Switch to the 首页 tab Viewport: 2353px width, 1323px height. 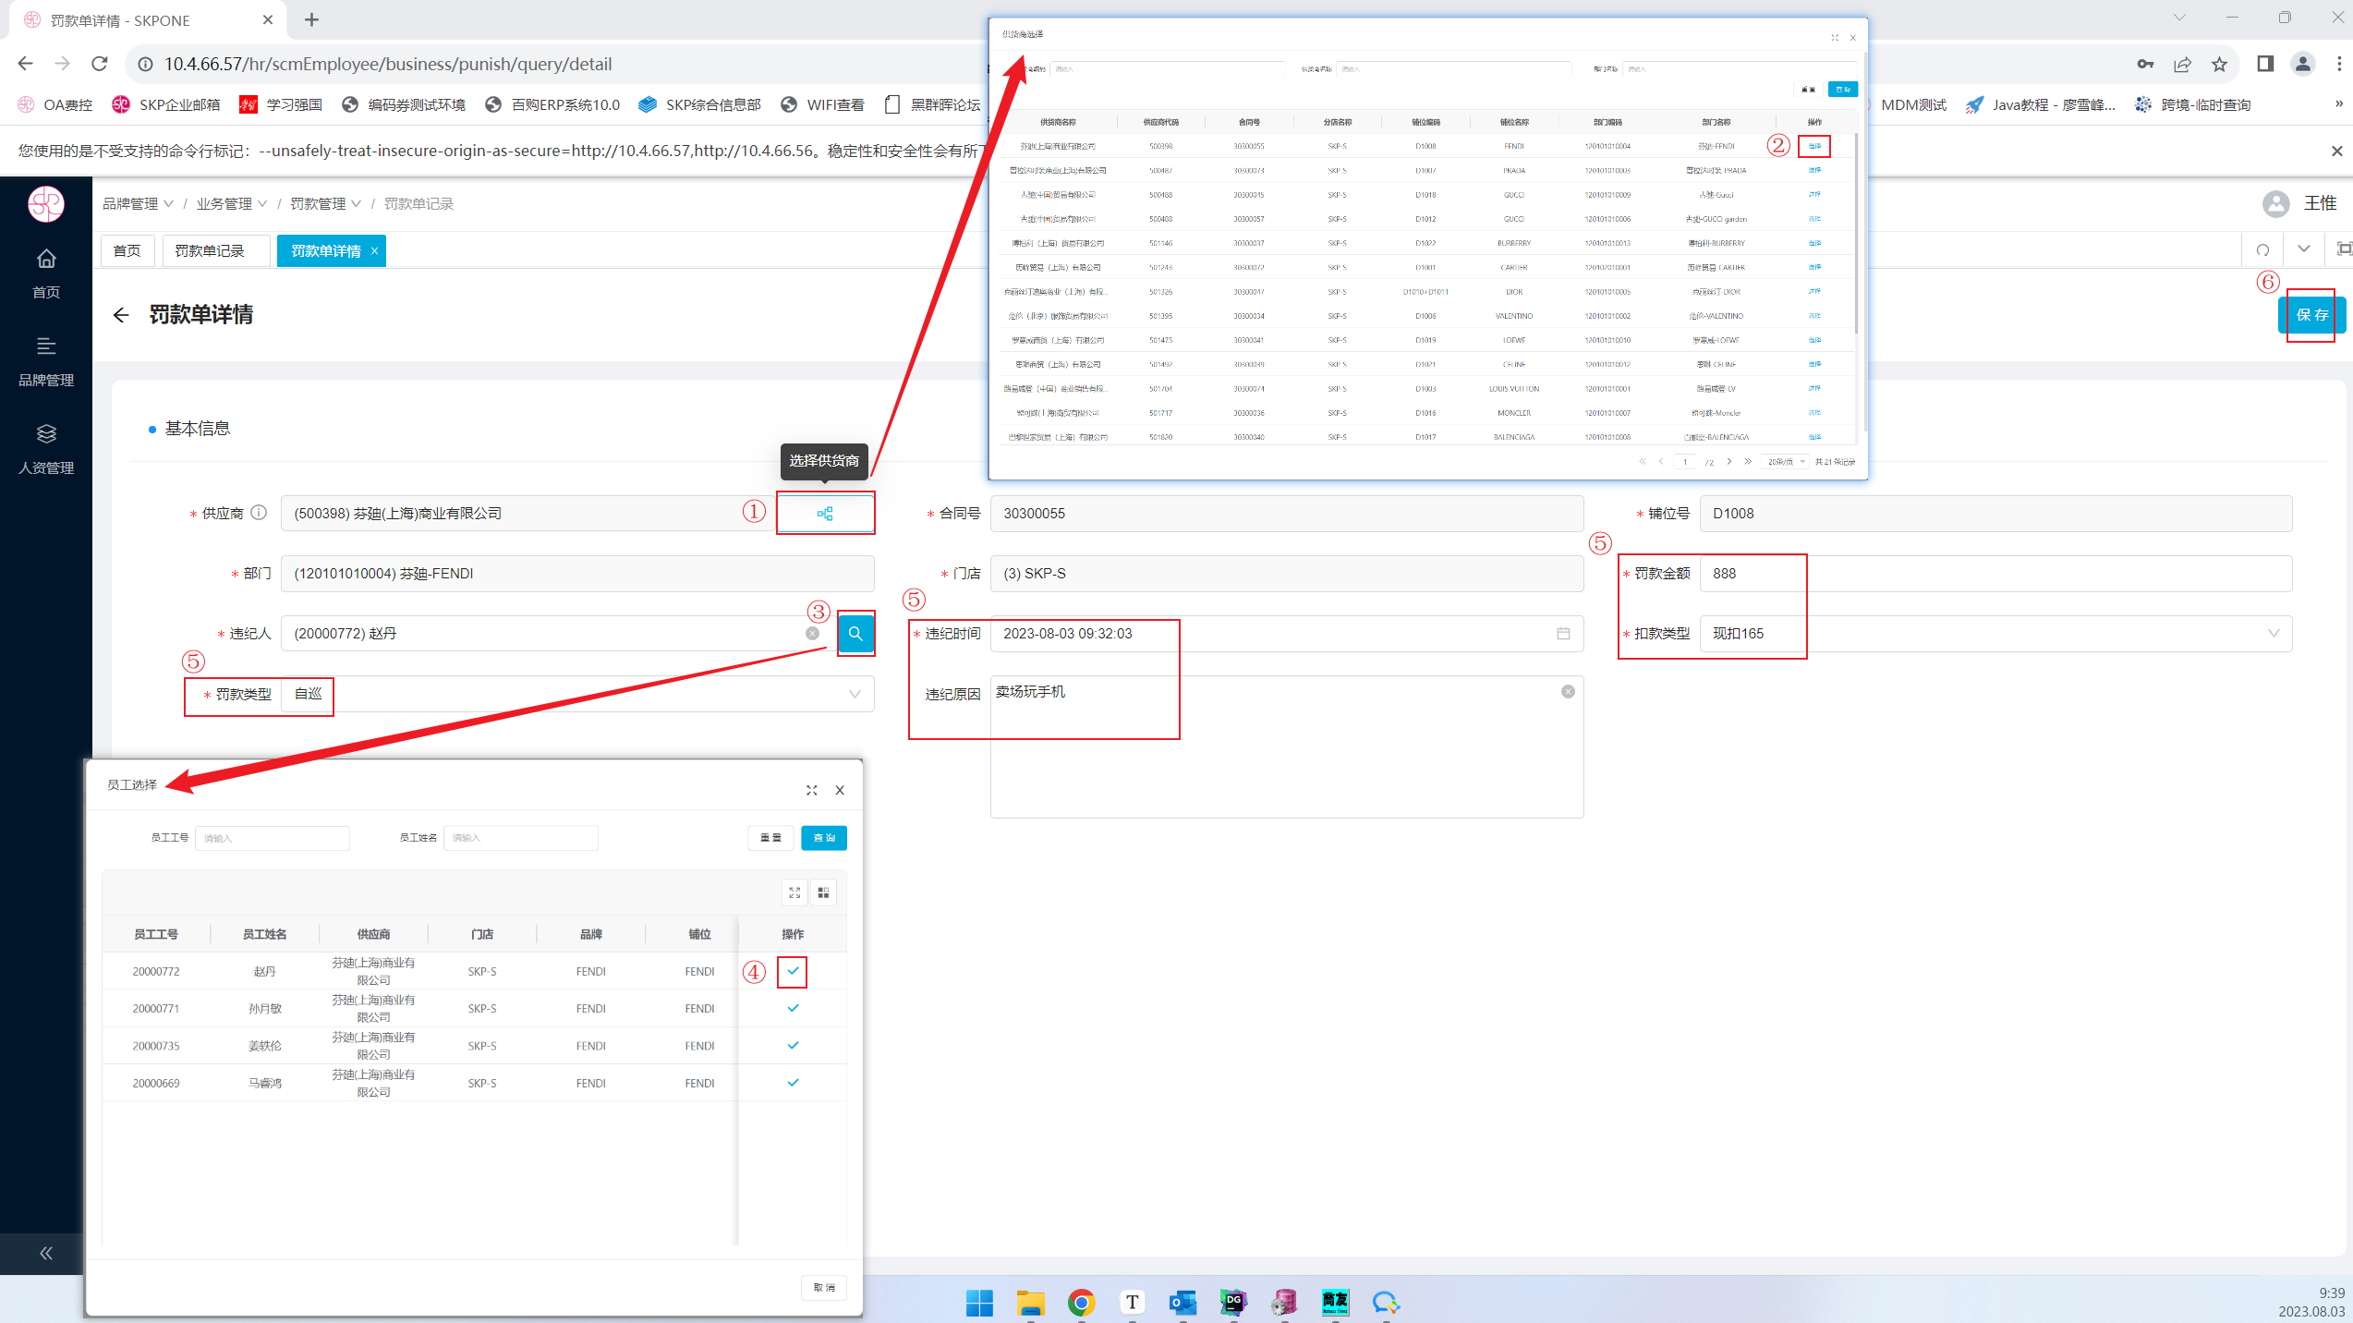pos(127,250)
